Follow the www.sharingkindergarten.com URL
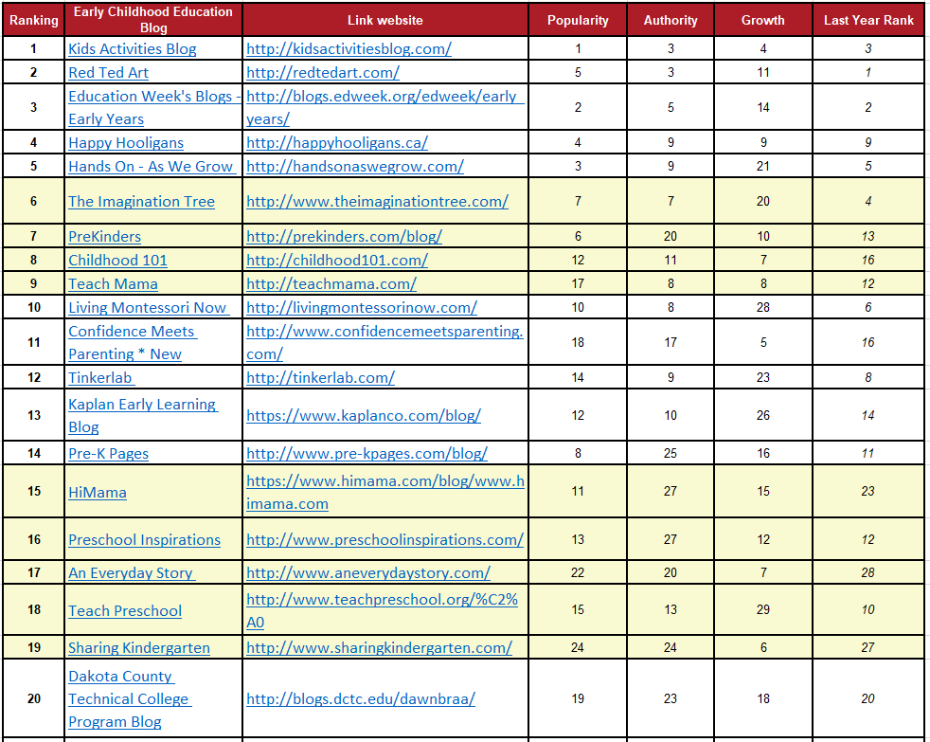This screenshot has width=930, height=742. pos(379,647)
